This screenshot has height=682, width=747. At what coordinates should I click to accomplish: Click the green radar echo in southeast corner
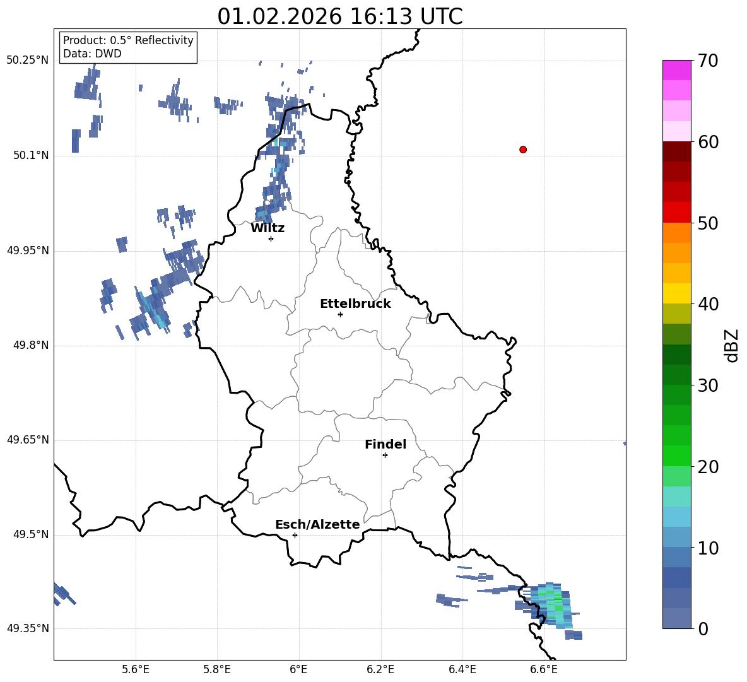coord(553,605)
